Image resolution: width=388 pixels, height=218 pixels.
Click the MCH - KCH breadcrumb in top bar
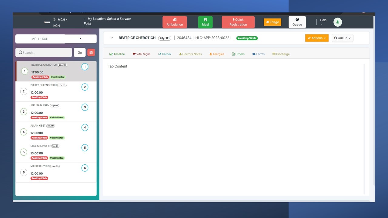60,22
